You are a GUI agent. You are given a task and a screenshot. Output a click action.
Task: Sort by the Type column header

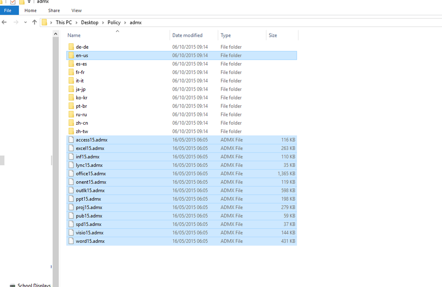[x=225, y=35]
